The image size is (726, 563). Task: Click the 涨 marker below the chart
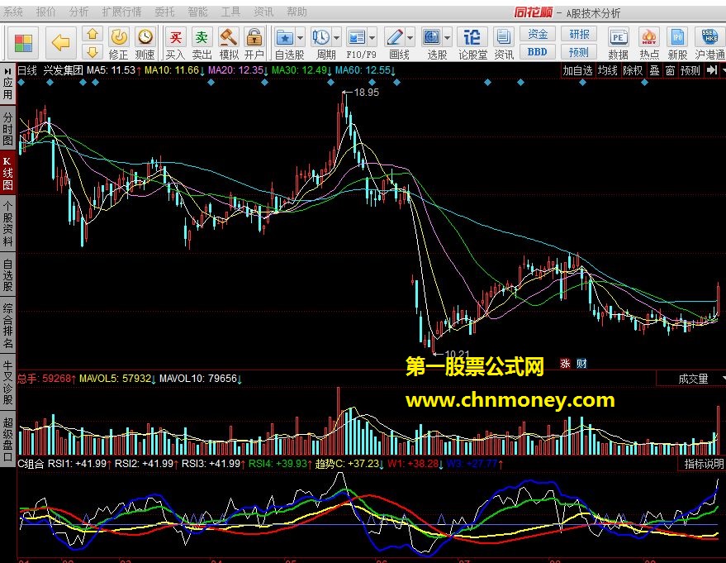(565, 364)
